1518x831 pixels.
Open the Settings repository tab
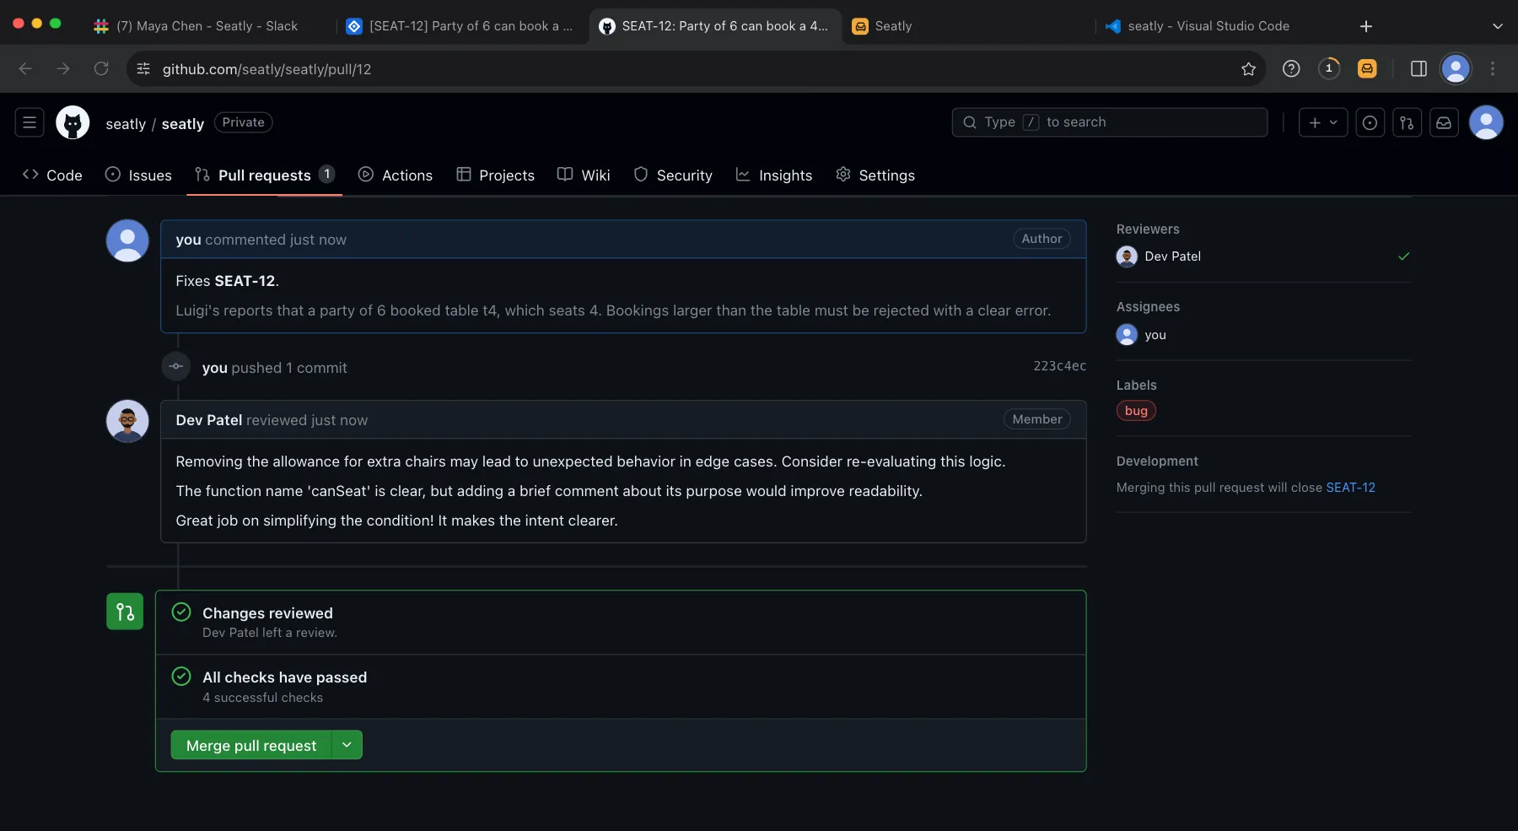pos(875,175)
